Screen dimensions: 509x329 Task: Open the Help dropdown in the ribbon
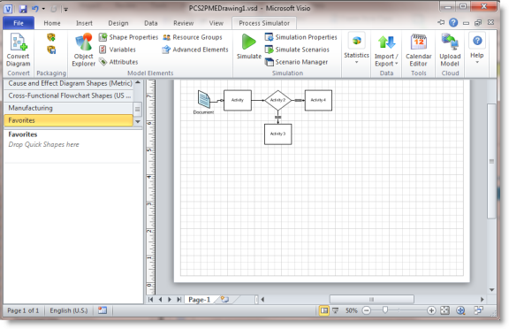477,48
